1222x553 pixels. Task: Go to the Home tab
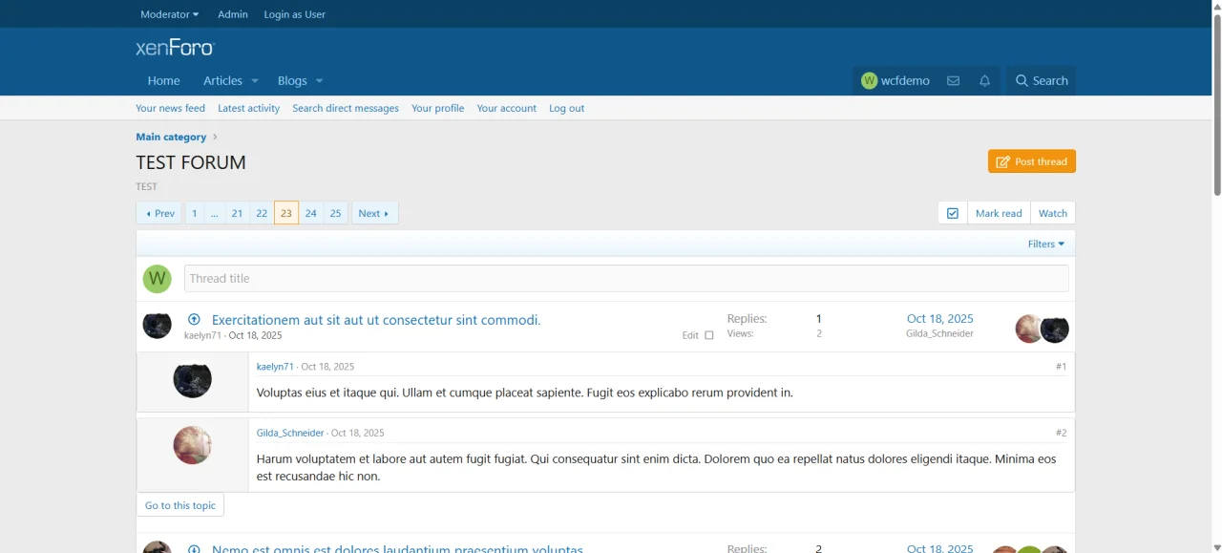[163, 81]
